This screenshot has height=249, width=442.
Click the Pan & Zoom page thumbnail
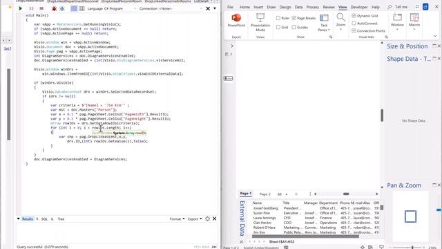[x=410, y=216]
